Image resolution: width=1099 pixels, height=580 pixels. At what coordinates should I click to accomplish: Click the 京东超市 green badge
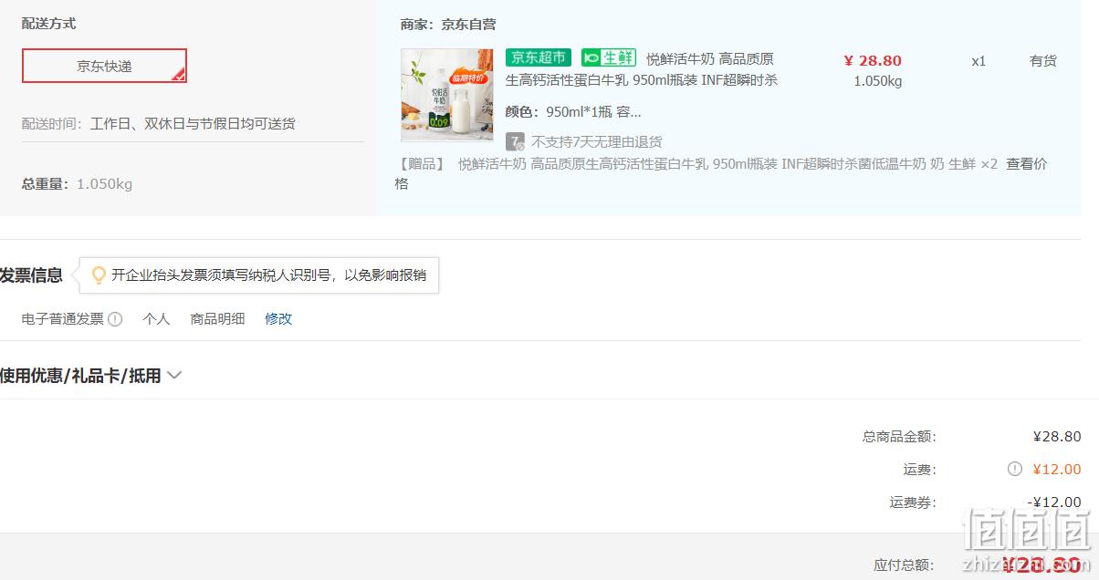539,57
